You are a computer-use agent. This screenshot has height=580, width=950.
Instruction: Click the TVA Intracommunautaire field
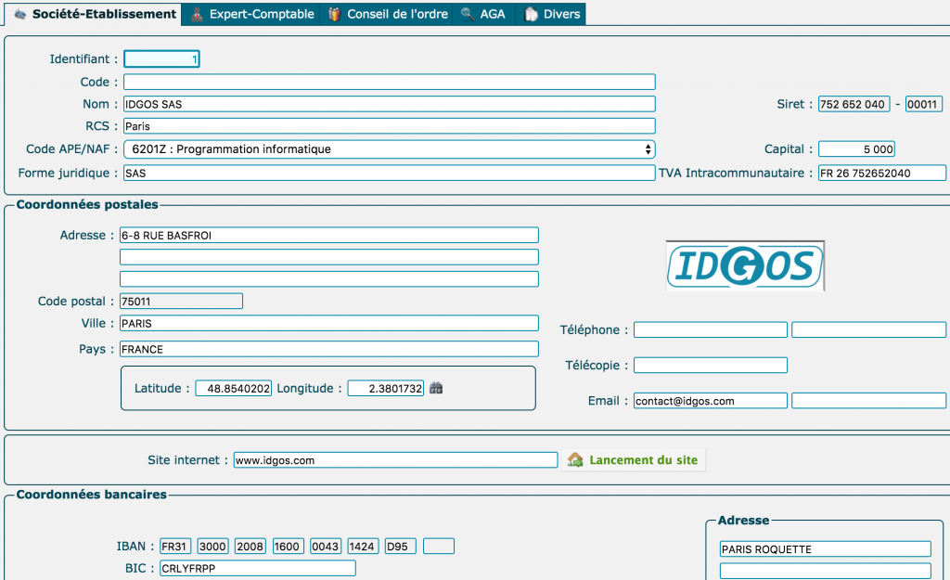[x=881, y=173]
